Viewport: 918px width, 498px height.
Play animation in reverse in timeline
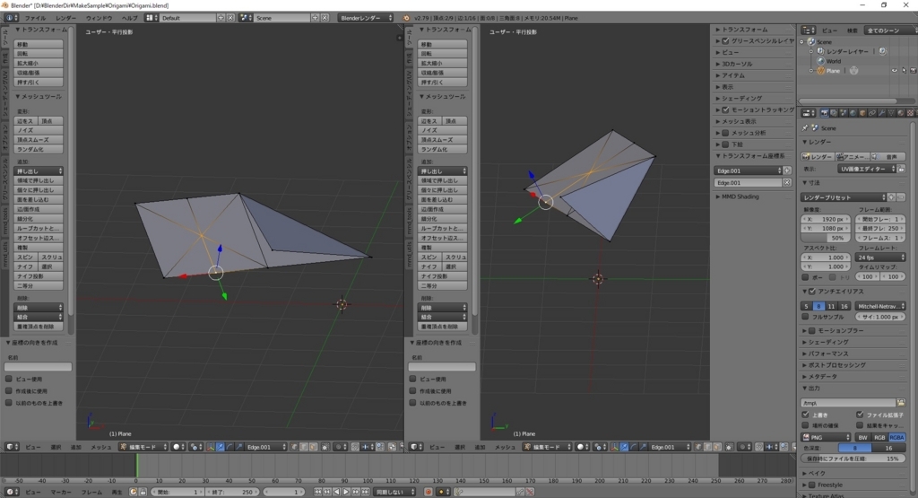(337, 492)
